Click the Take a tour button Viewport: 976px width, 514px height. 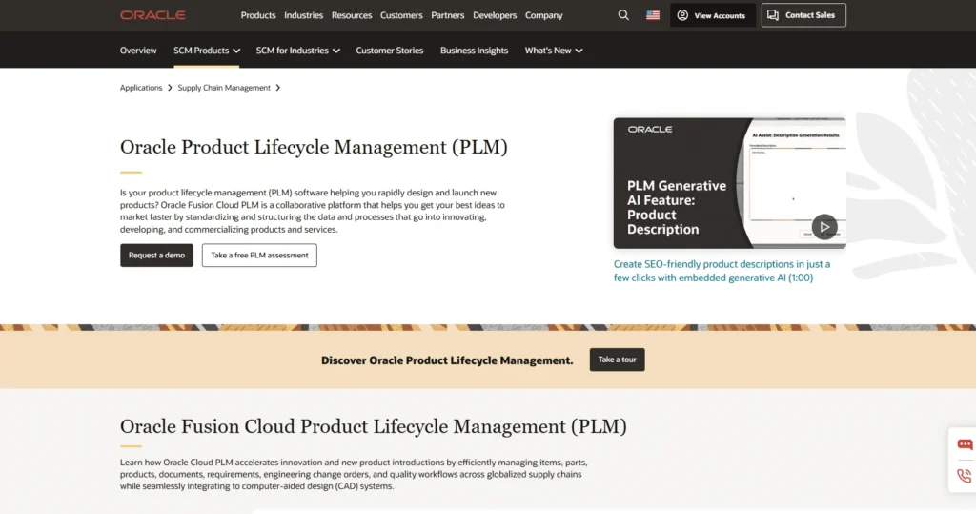tap(617, 360)
